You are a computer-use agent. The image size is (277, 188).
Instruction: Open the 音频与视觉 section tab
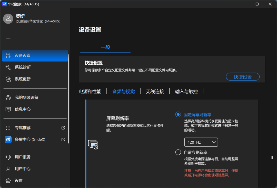(x=124, y=91)
